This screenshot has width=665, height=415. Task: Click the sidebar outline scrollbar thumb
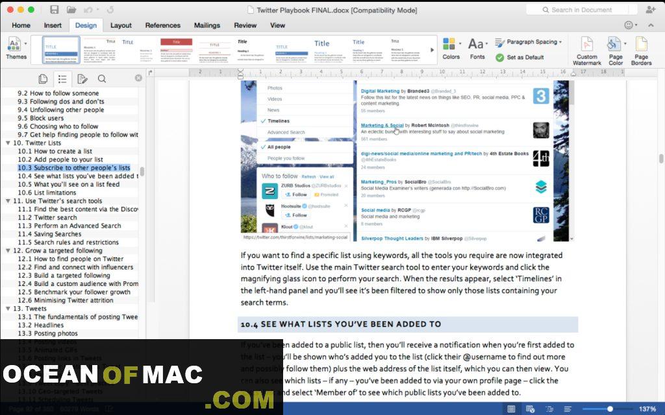tap(142, 171)
